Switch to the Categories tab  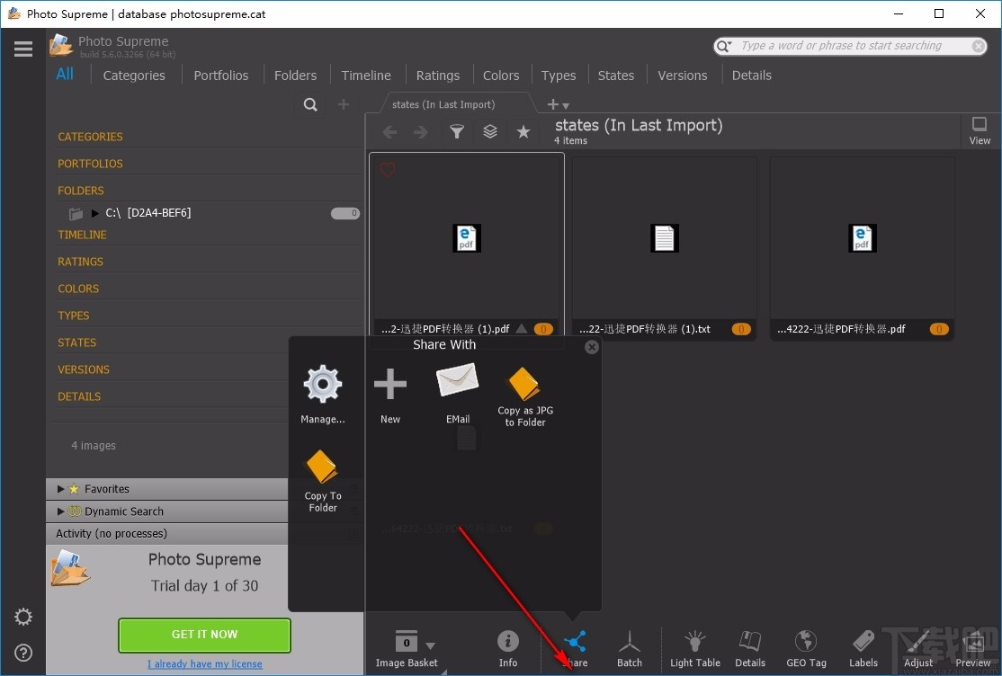coord(134,76)
